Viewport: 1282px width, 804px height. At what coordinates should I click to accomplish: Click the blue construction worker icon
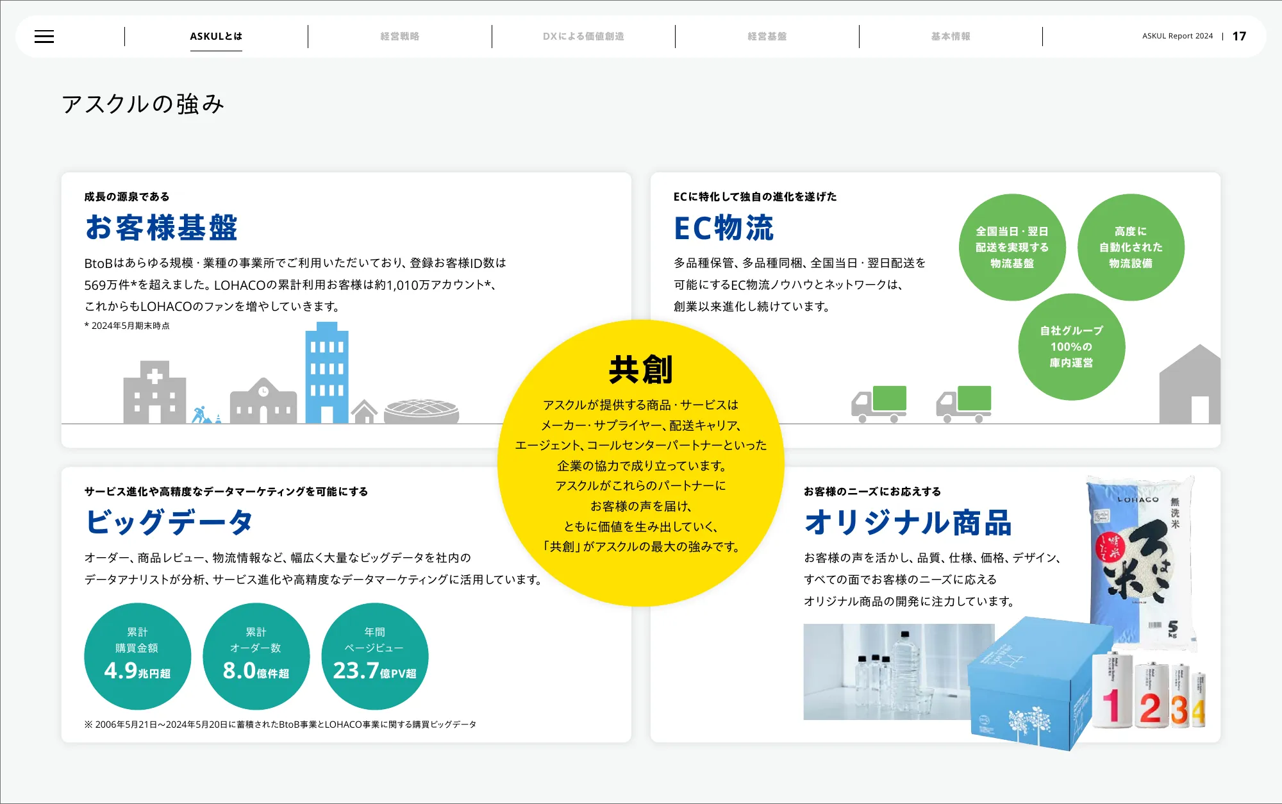point(201,415)
